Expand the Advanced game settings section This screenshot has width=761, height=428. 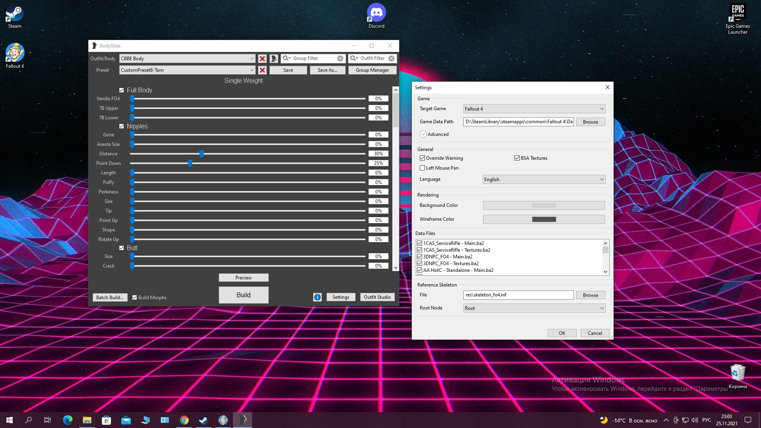423,134
